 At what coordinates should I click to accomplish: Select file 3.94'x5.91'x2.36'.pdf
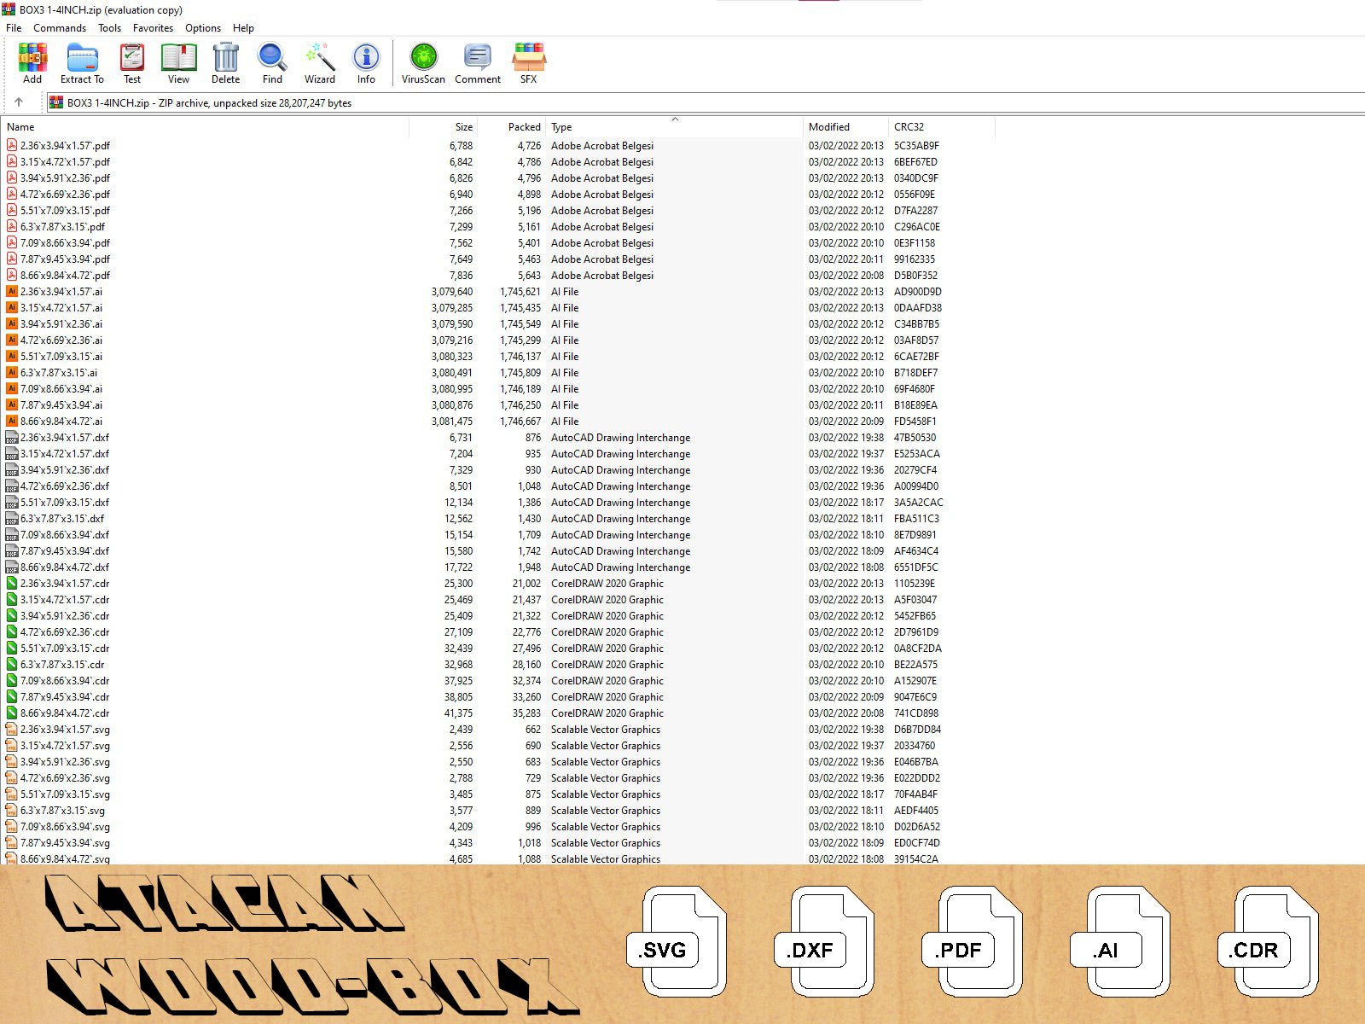(x=65, y=177)
